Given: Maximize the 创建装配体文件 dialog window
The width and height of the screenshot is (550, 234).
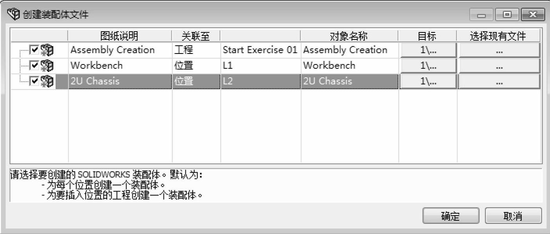Looking at the screenshot, I should pyautogui.click(x=507, y=15).
